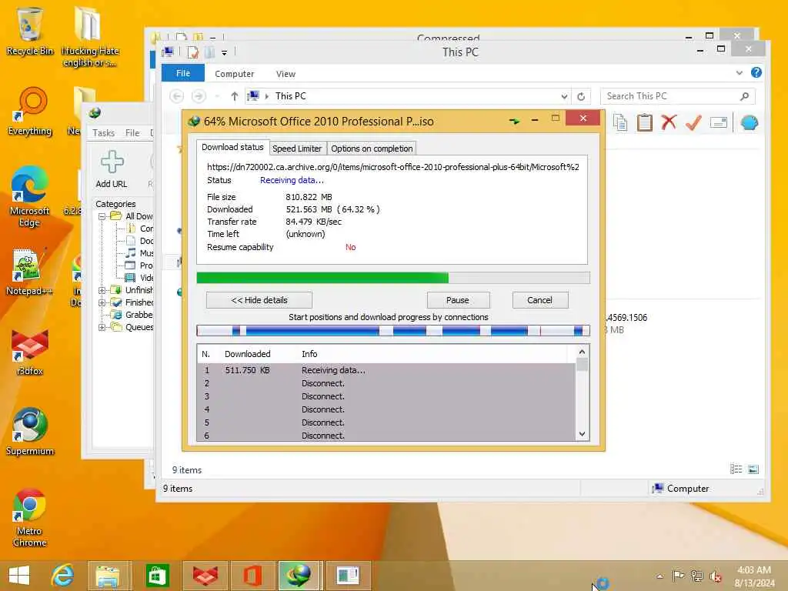
Task: Click Refresh next to the This PC address bar
Action: click(581, 96)
